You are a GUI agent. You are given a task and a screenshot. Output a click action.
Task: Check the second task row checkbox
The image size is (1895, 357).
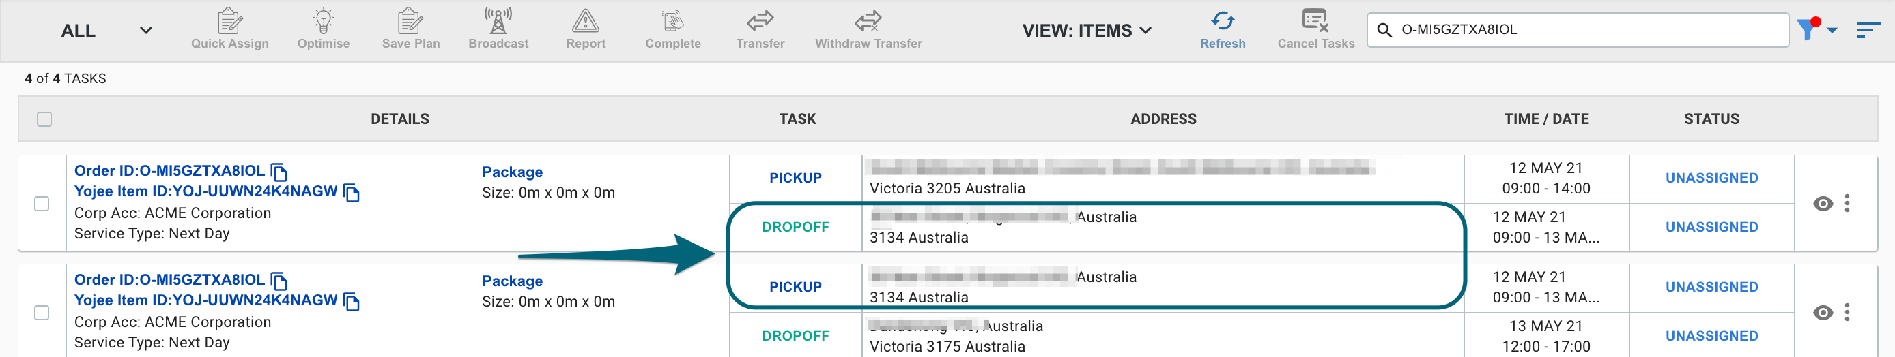42,312
